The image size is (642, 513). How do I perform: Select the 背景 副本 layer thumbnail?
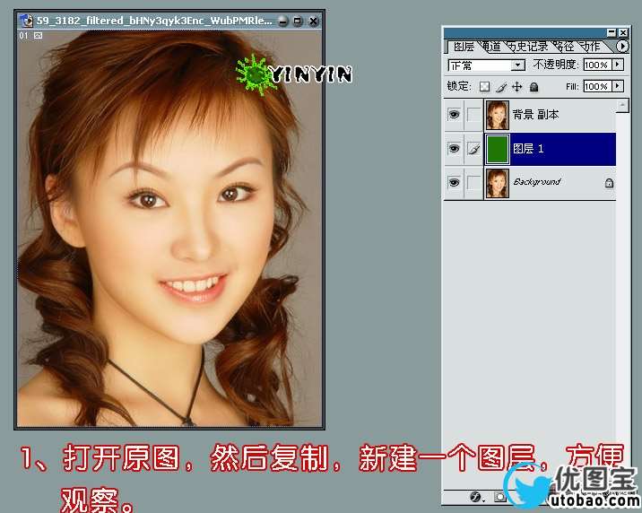point(498,115)
